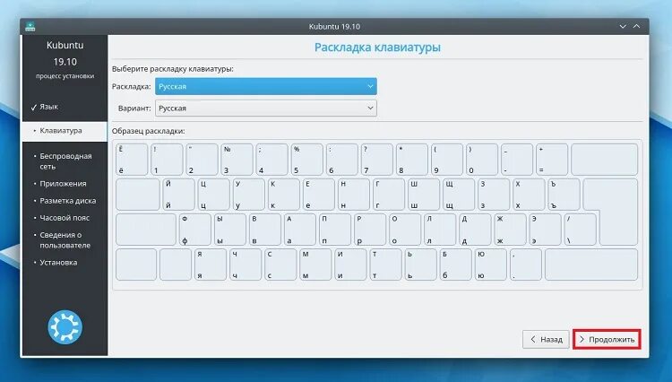The image size is (672, 382).
Task: Click the Kubuntu gear logo
Action: point(65,327)
